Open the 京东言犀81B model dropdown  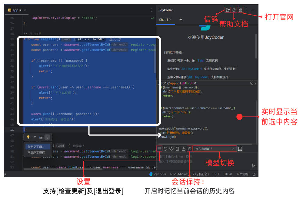point(215,149)
